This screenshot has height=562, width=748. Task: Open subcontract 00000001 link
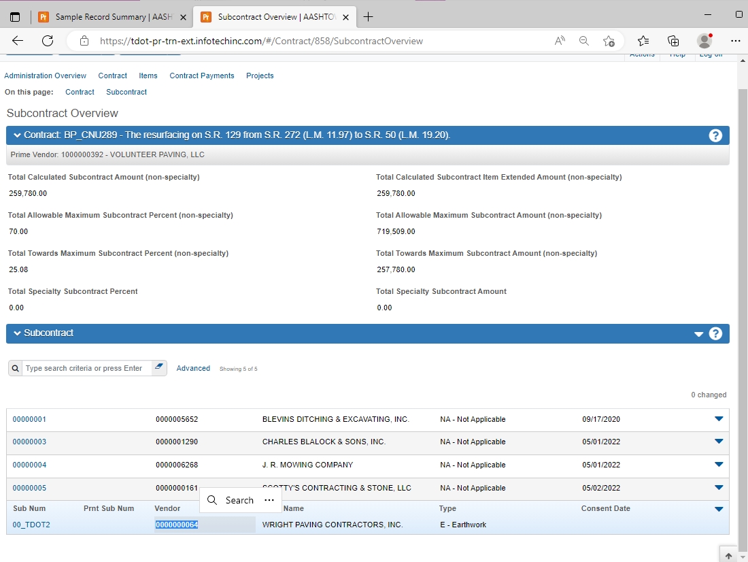(x=29, y=419)
